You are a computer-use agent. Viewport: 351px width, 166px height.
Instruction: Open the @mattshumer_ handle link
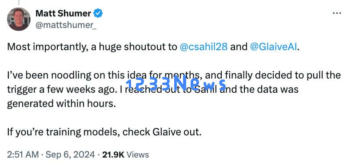(66, 25)
